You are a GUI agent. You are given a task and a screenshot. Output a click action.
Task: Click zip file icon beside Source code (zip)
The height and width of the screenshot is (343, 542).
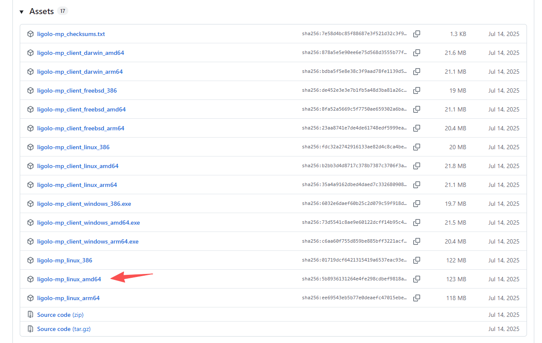(30, 315)
